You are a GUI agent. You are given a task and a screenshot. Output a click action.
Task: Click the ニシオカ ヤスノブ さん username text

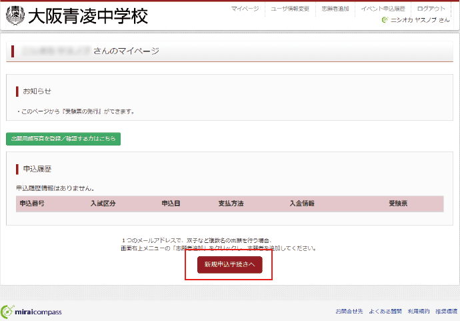click(x=420, y=20)
